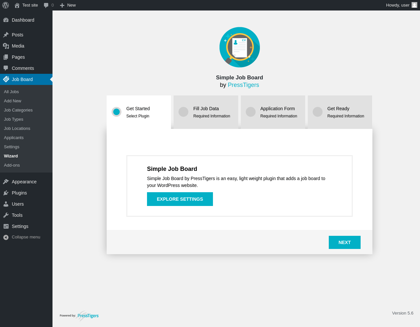Switch to the Application Form tab
Screen dimensions: 420x327
[273, 112]
